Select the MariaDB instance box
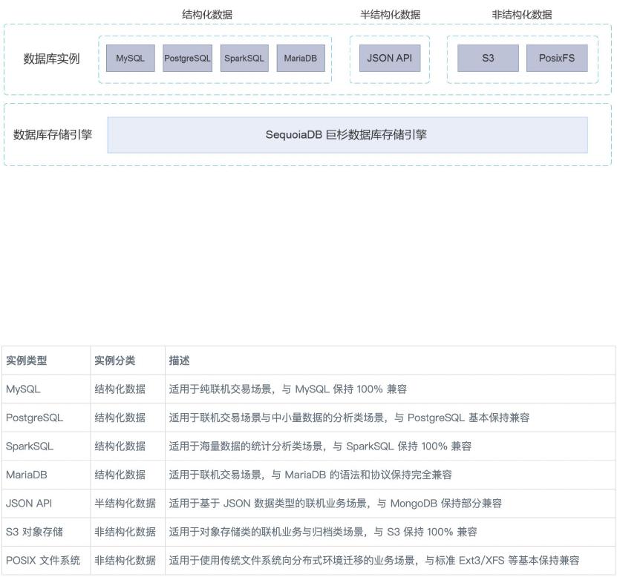Image resolution: width=617 pixels, height=577 pixels. (301, 58)
